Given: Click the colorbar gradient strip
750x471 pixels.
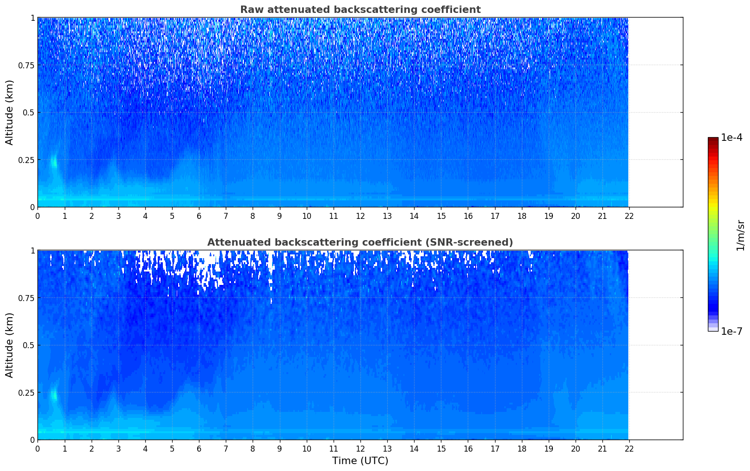Looking at the screenshot, I should pyautogui.click(x=713, y=234).
